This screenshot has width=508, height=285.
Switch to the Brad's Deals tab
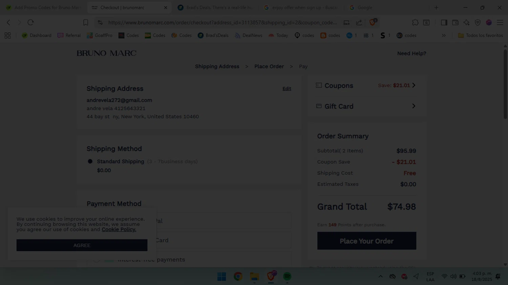click(216, 7)
